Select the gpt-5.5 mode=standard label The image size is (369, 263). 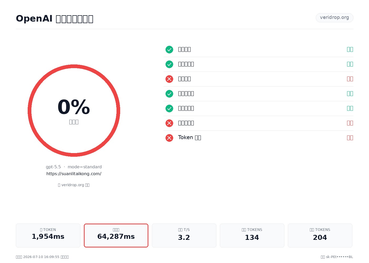tap(74, 167)
